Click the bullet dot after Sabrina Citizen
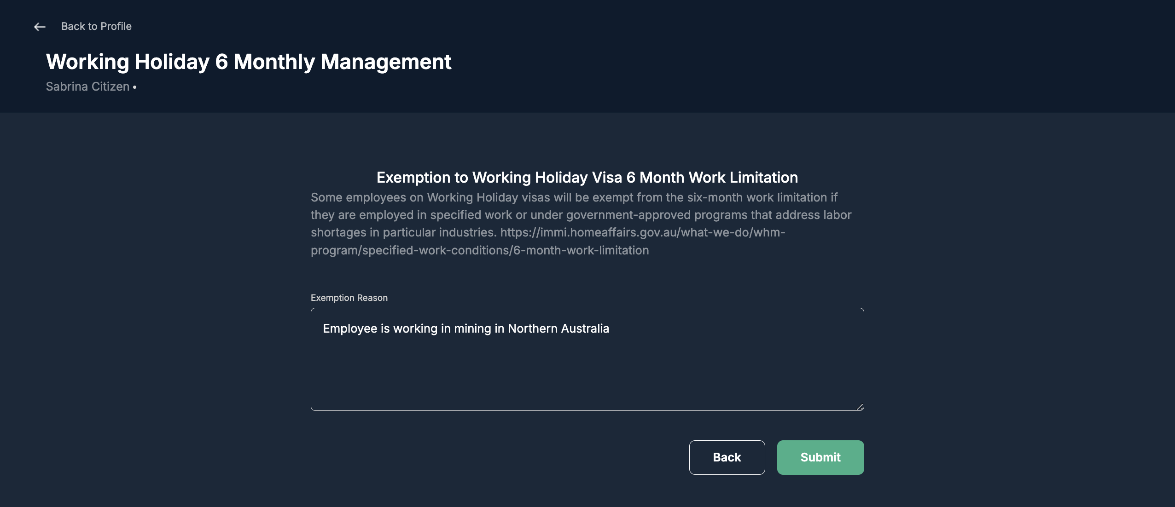Viewport: 1175px width, 507px height. point(134,87)
